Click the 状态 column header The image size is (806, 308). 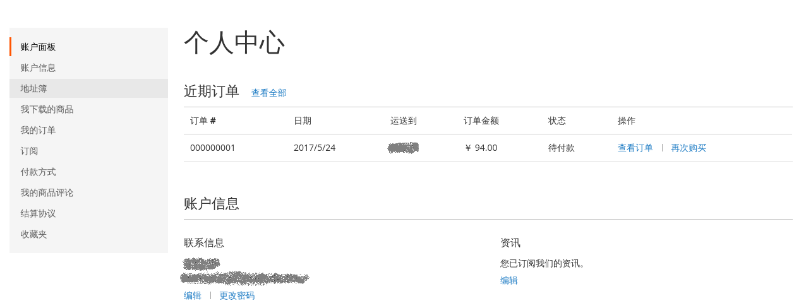(x=556, y=121)
